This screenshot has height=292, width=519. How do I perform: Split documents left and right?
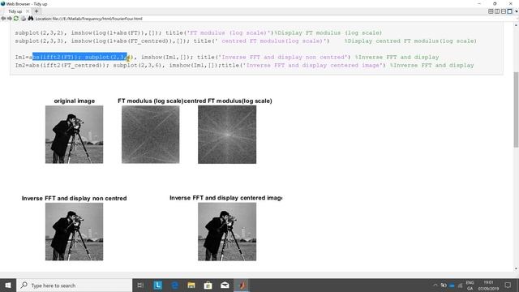(497, 11)
